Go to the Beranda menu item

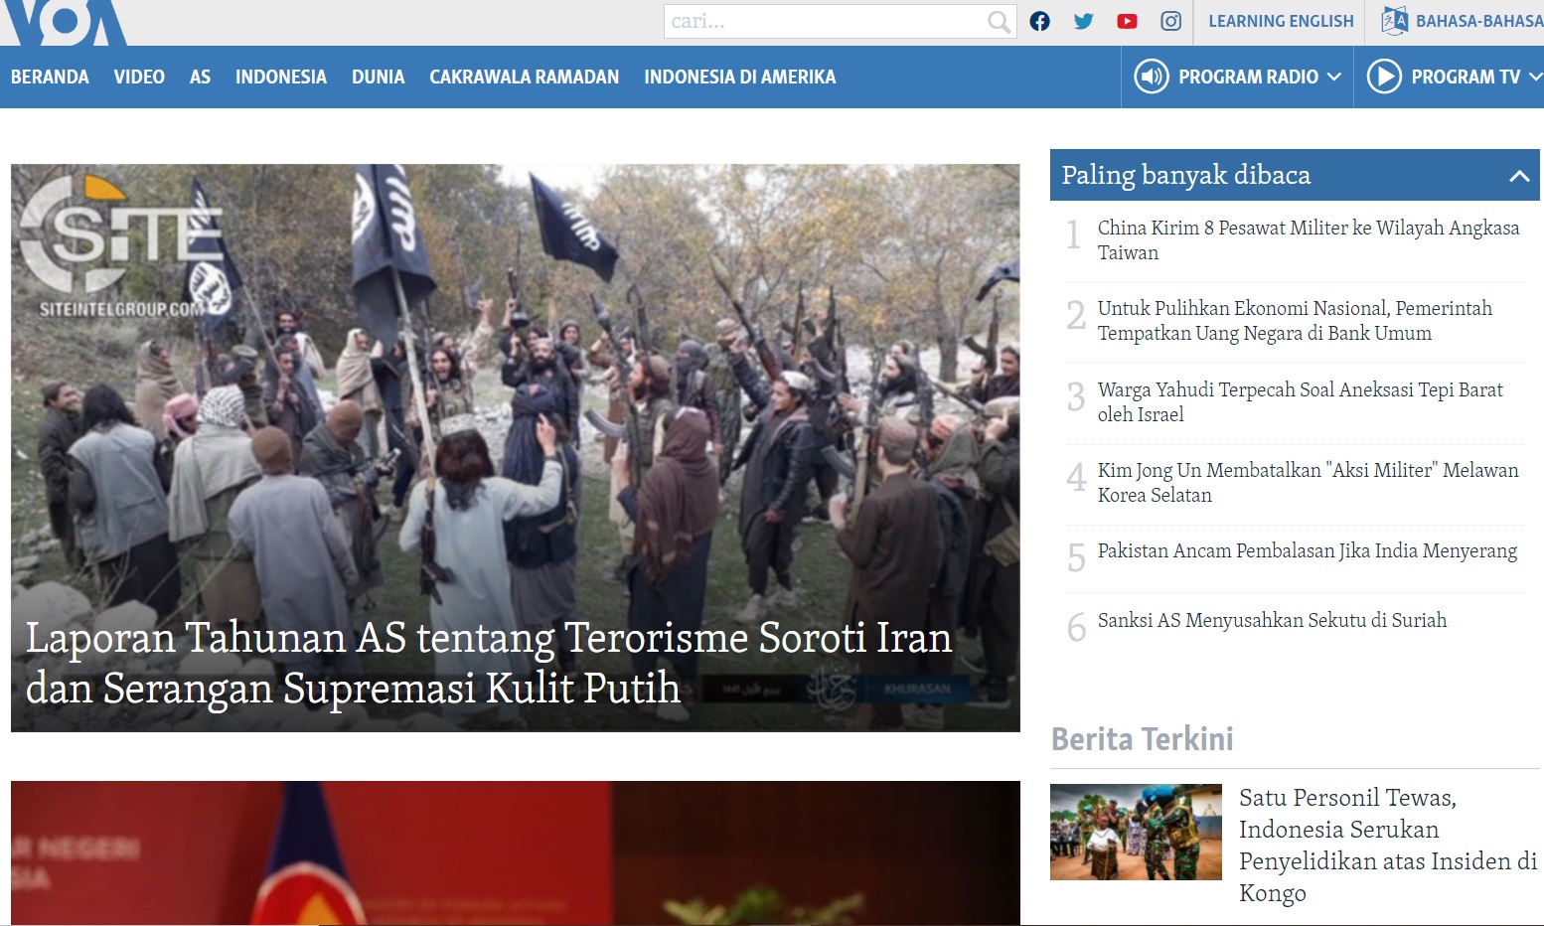coord(50,77)
